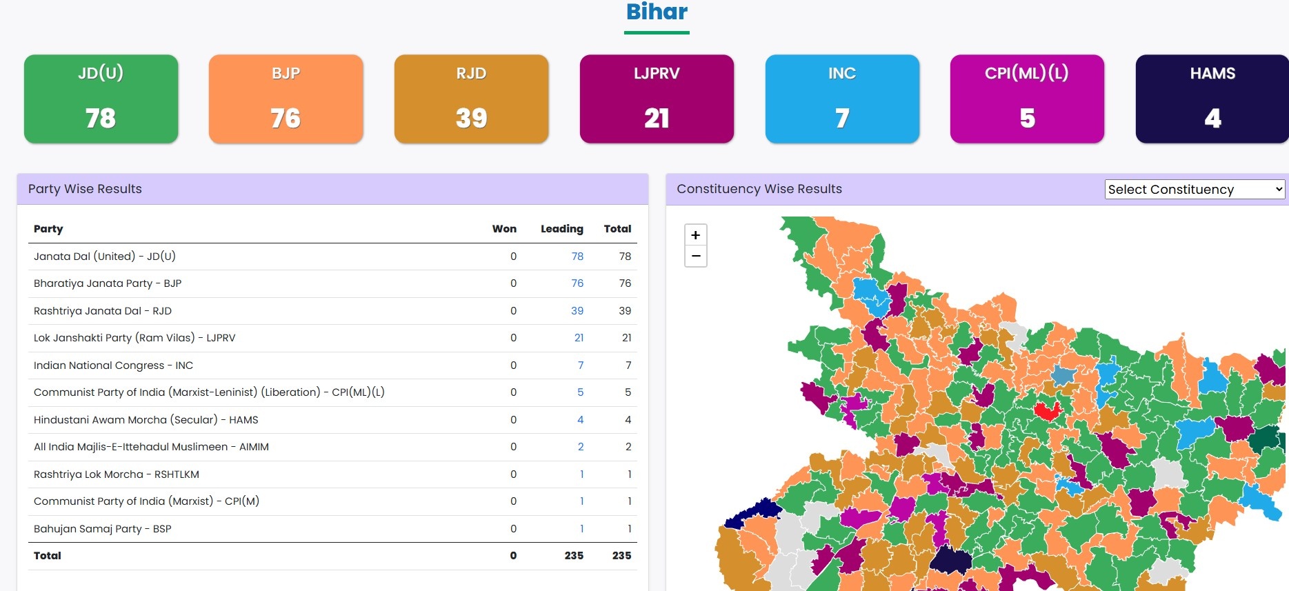Zoom out on the constituency map
1289x591 pixels.
click(x=695, y=256)
